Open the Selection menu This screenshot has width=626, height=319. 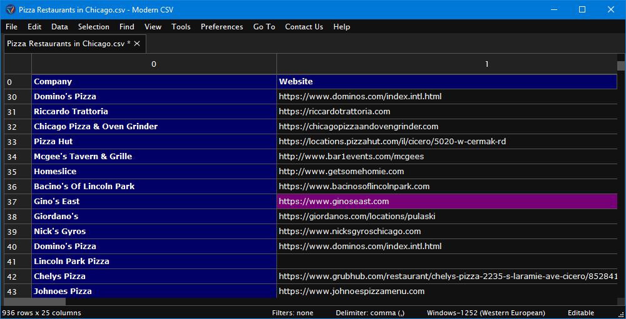[94, 27]
